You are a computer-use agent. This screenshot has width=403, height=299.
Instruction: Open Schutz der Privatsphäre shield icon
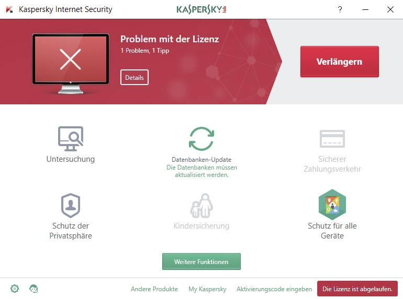[71, 206]
